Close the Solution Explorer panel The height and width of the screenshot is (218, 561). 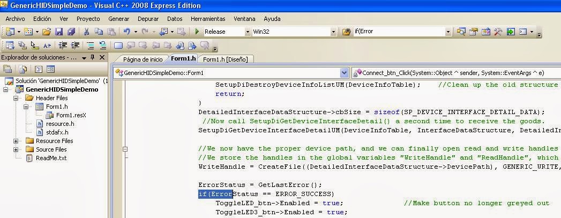pos(102,57)
